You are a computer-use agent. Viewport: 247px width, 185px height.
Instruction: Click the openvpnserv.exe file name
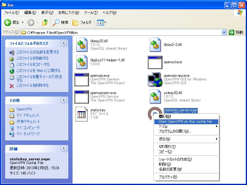tap(103, 93)
